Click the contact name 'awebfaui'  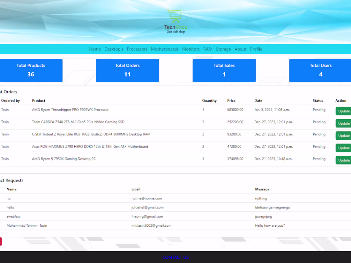tap(13, 216)
